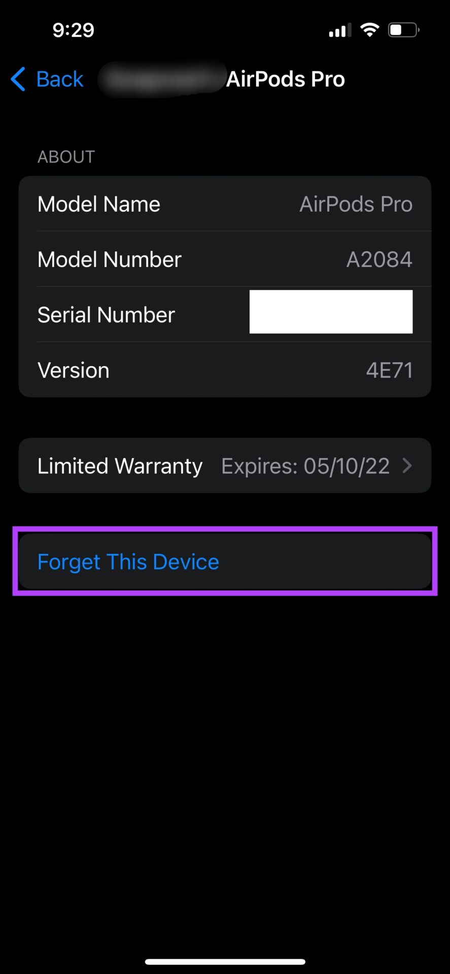Tap model number value A2084
This screenshot has width=450, height=974.
[x=379, y=260]
